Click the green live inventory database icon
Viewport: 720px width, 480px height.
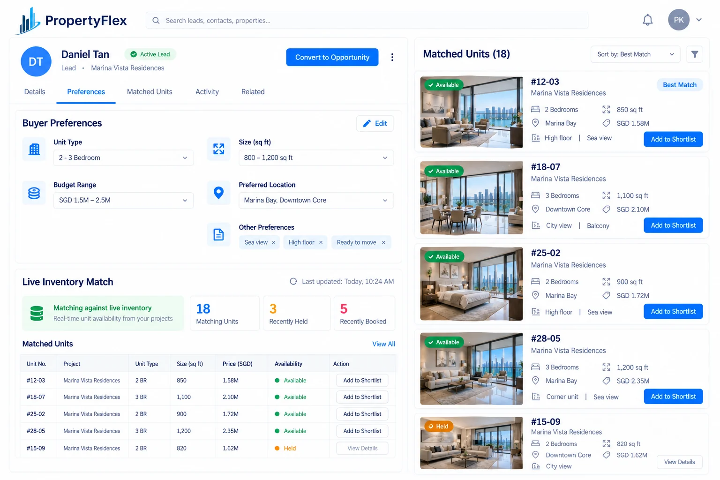pyautogui.click(x=37, y=313)
